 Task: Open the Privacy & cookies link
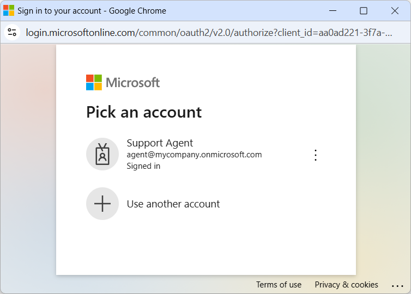click(x=346, y=285)
